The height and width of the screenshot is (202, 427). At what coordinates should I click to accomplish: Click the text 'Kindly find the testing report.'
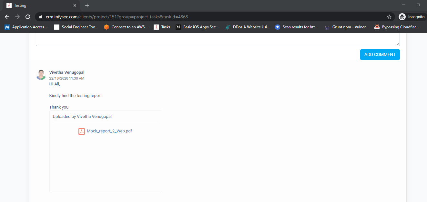click(76, 96)
